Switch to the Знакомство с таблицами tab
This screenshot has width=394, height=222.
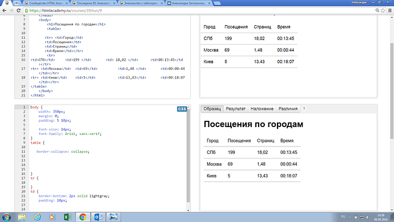coord(141,3)
